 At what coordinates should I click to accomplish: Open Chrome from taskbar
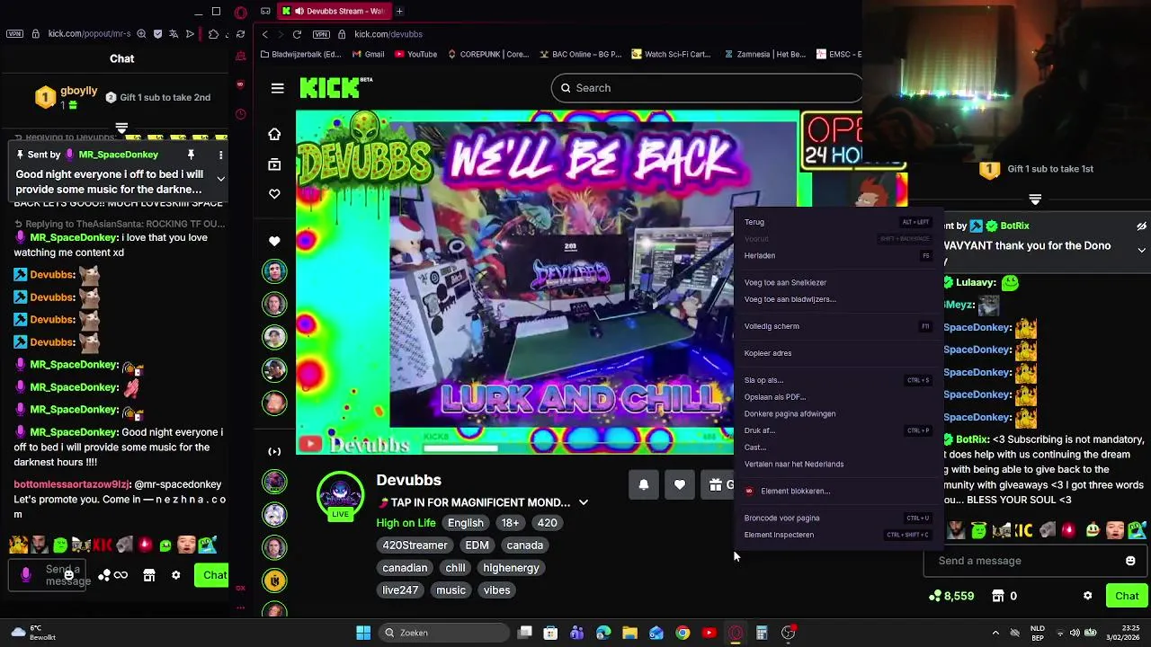pos(683,633)
